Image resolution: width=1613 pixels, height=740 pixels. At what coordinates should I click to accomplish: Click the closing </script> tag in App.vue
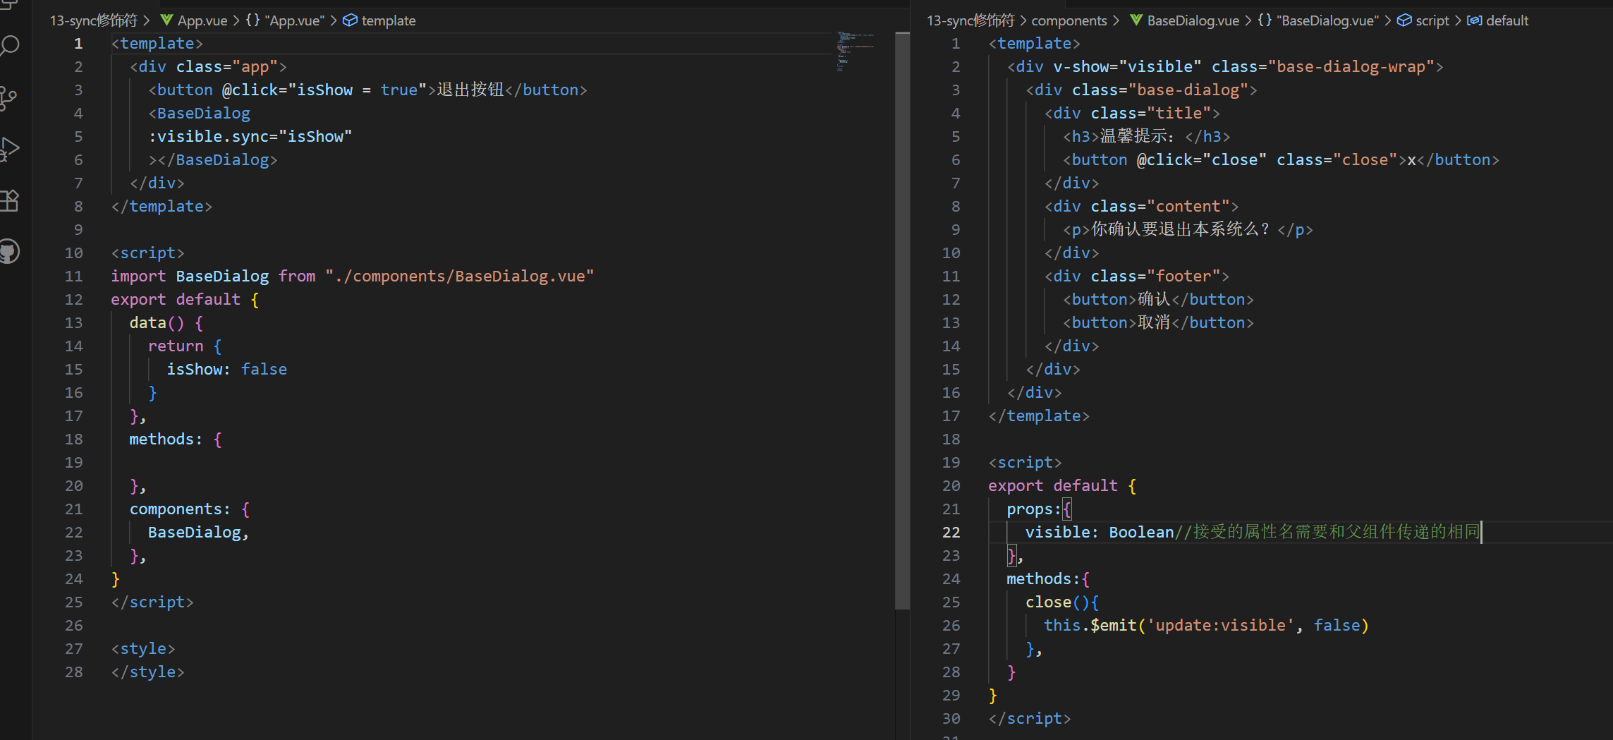pyautogui.click(x=152, y=602)
